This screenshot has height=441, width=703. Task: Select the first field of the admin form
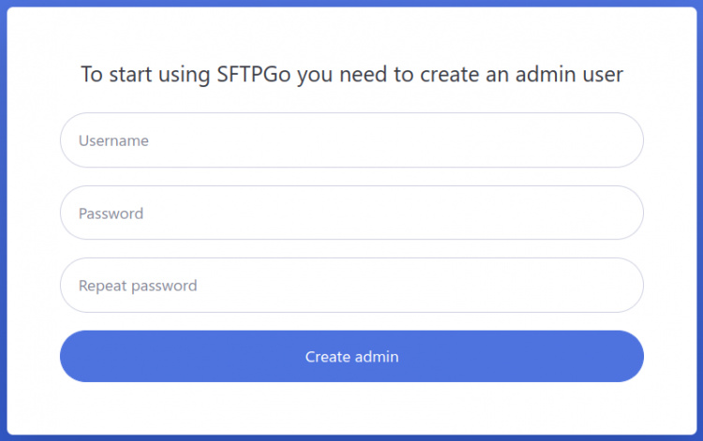point(351,140)
